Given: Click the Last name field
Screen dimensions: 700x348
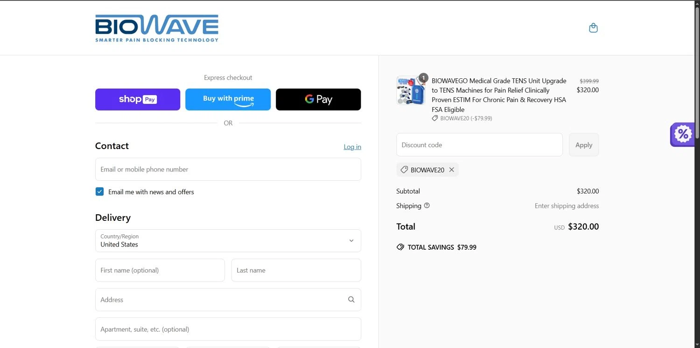Looking at the screenshot, I should (x=296, y=270).
